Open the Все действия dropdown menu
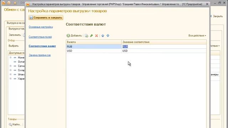Screen dimensions: 228x128 point(197,36)
